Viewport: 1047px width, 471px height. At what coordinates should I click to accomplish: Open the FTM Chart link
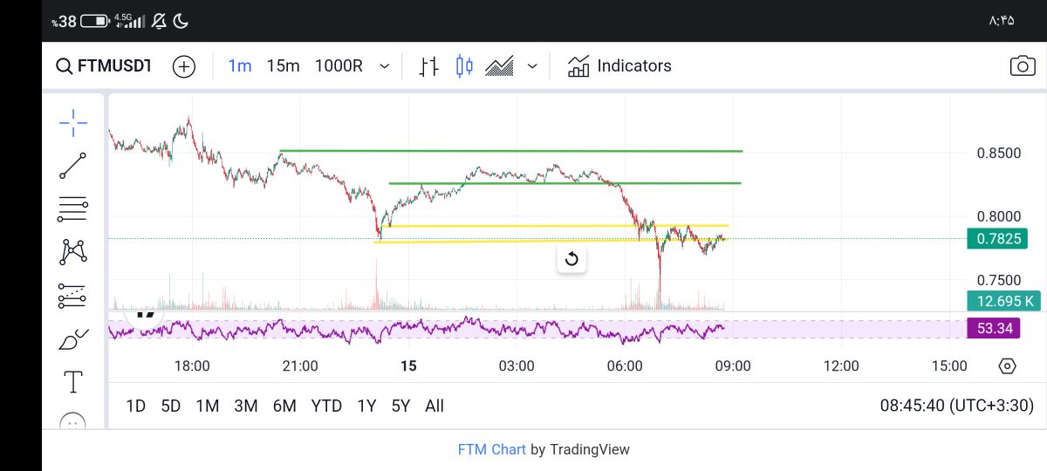(x=492, y=450)
